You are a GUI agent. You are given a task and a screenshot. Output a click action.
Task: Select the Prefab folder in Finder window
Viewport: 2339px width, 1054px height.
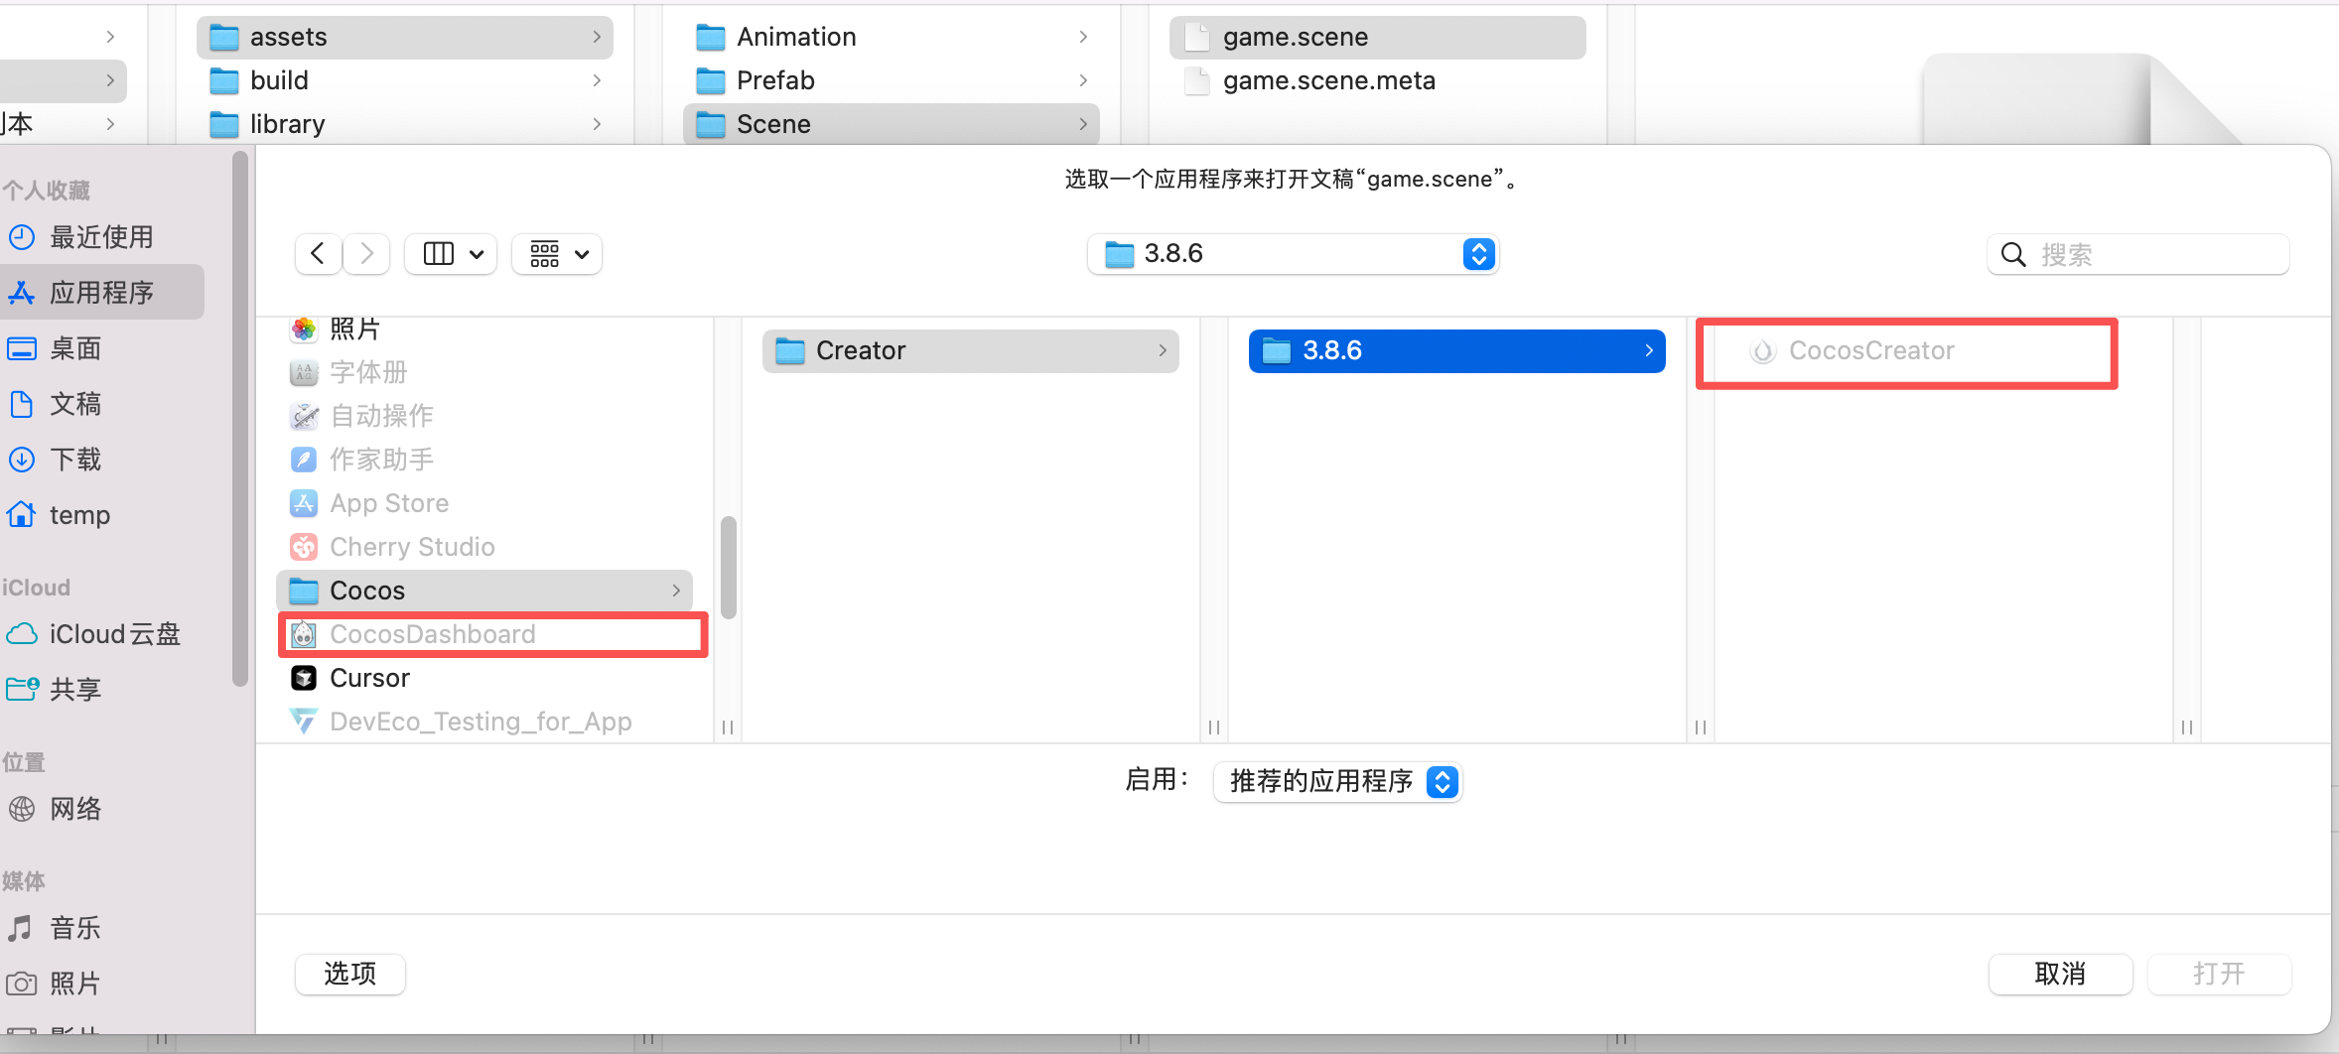click(892, 80)
